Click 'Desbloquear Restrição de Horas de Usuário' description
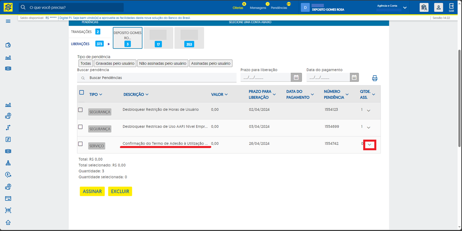 click(161, 109)
